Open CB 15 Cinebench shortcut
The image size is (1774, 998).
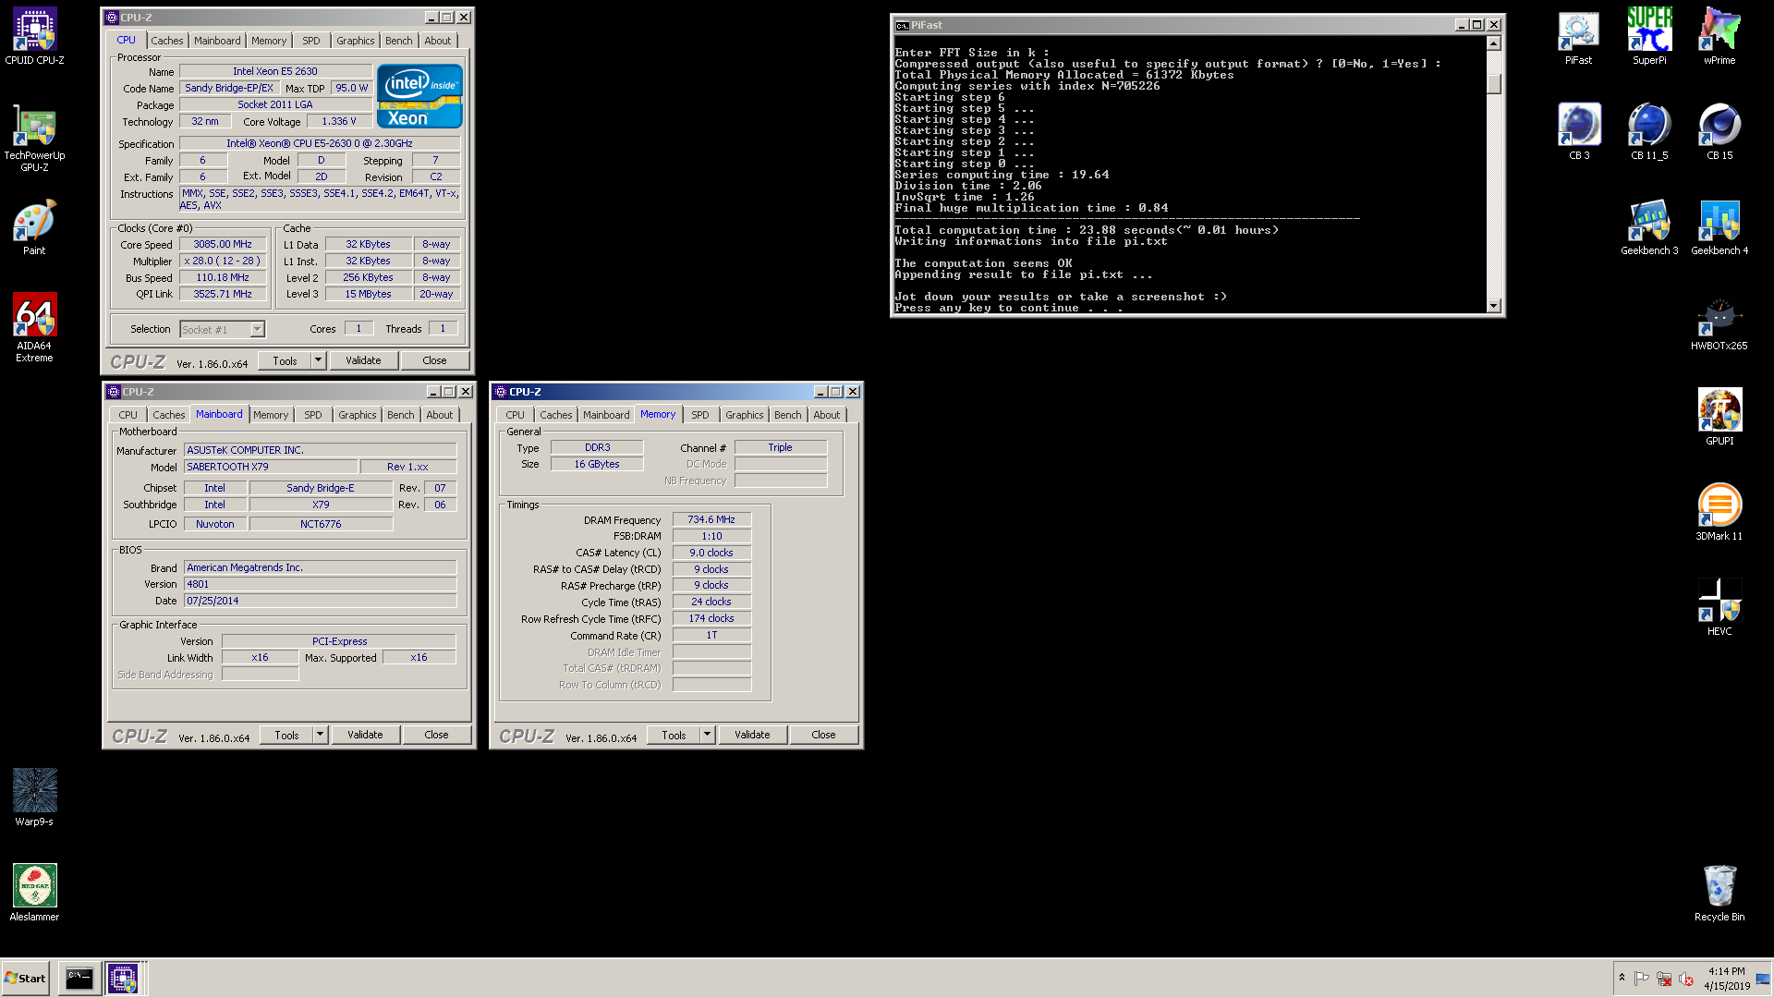[x=1719, y=132]
